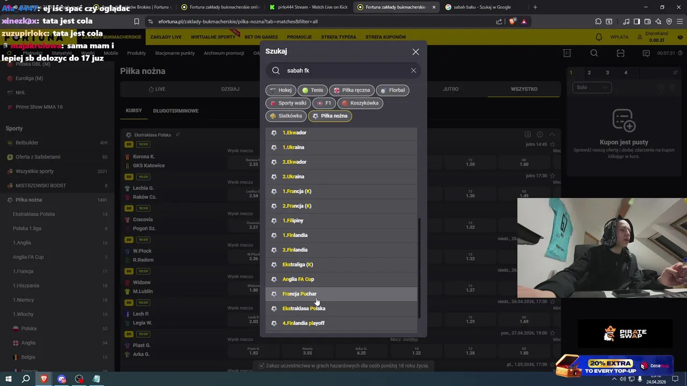
Task: Click the magnifier icon inside the search box
Action: (x=276, y=70)
